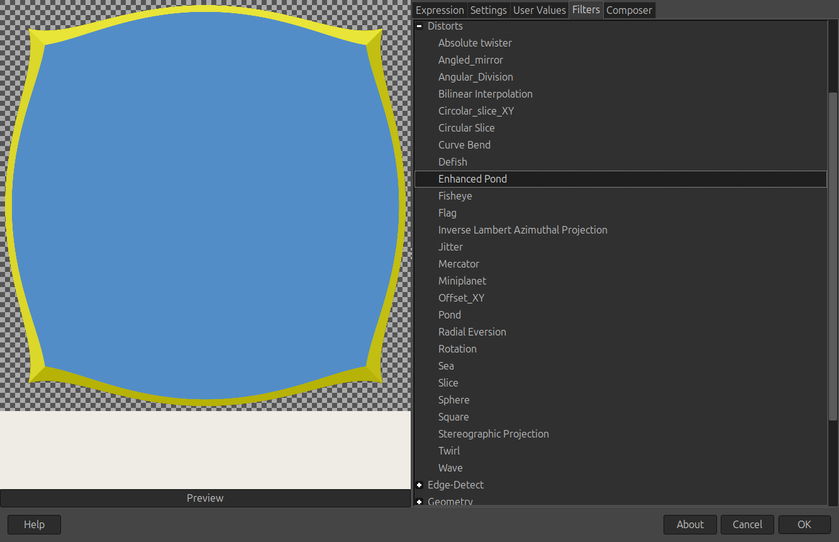Choose the Fisheye filter

tap(455, 196)
